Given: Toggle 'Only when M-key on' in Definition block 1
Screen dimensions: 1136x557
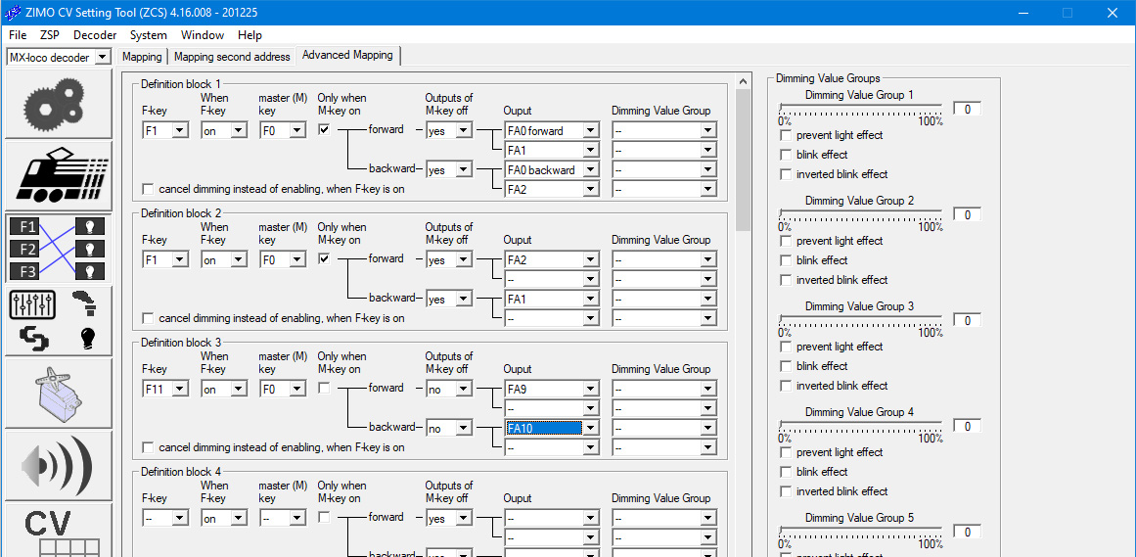Looking at the screenshot, I should [324, 130].
